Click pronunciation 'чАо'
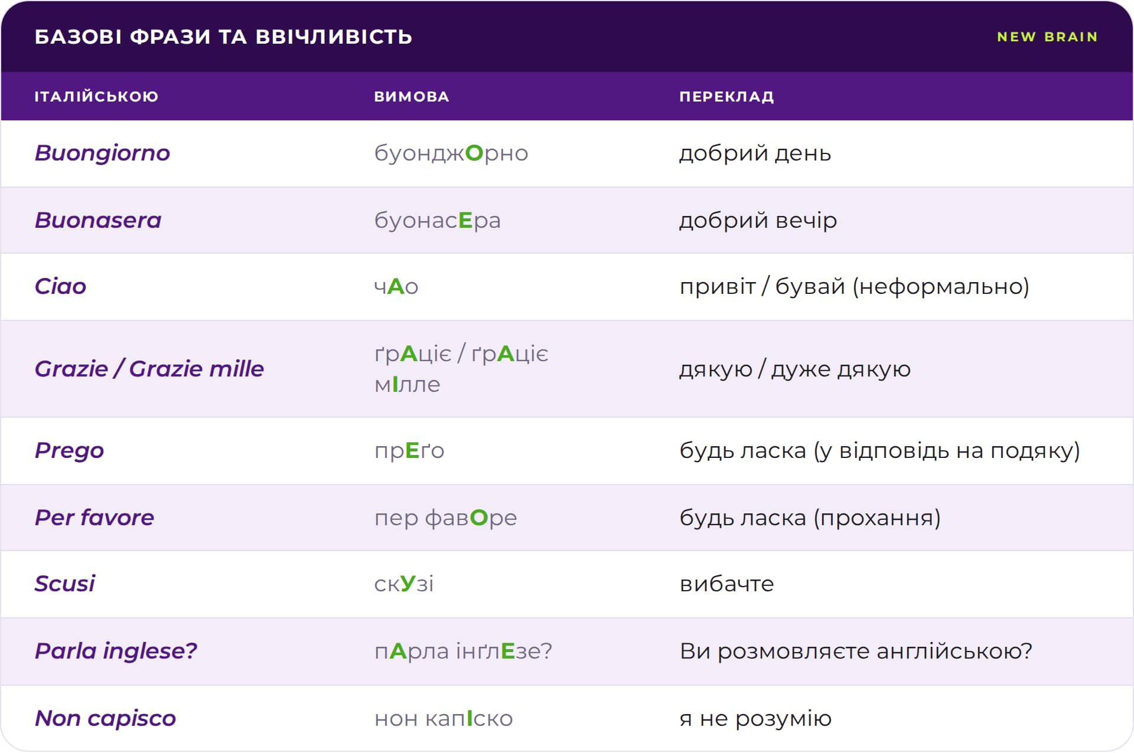 coord(396,287)
